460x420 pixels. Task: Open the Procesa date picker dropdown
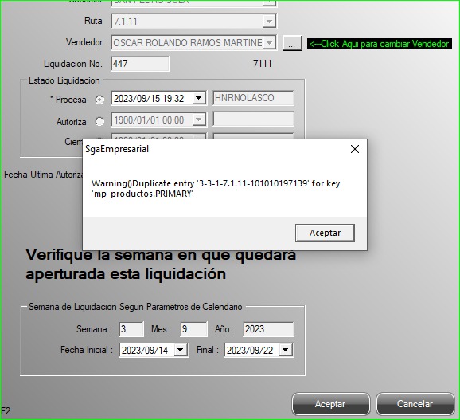tap(199, 98)
